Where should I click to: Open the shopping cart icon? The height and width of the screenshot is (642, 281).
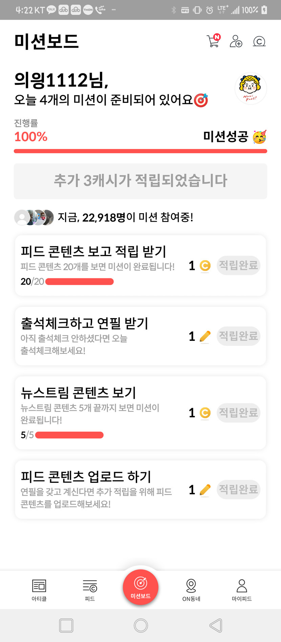click(x=213, y=41)
